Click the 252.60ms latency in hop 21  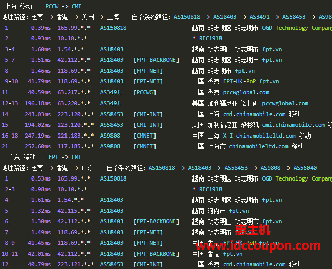40,146
